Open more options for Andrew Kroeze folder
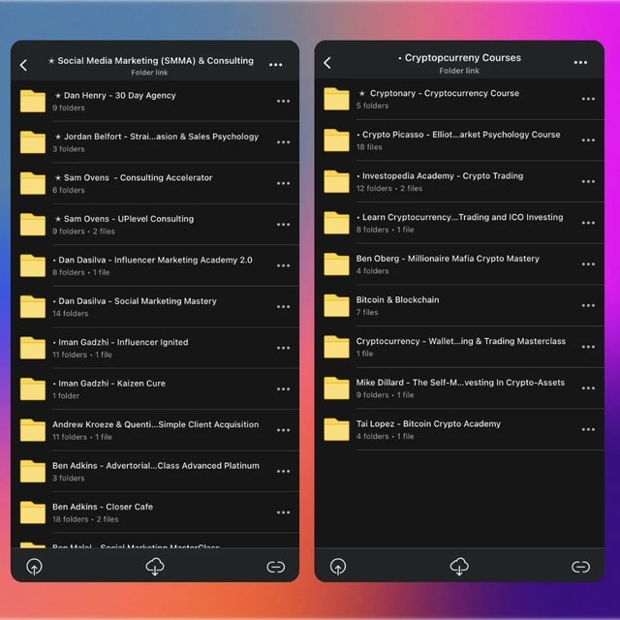Image resolution: width=620 pixels, height=620 pixels. click(x=283, y=430)
